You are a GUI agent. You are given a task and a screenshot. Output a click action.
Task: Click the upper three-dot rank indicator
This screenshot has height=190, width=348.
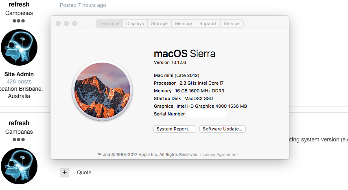tap(19, 21)
